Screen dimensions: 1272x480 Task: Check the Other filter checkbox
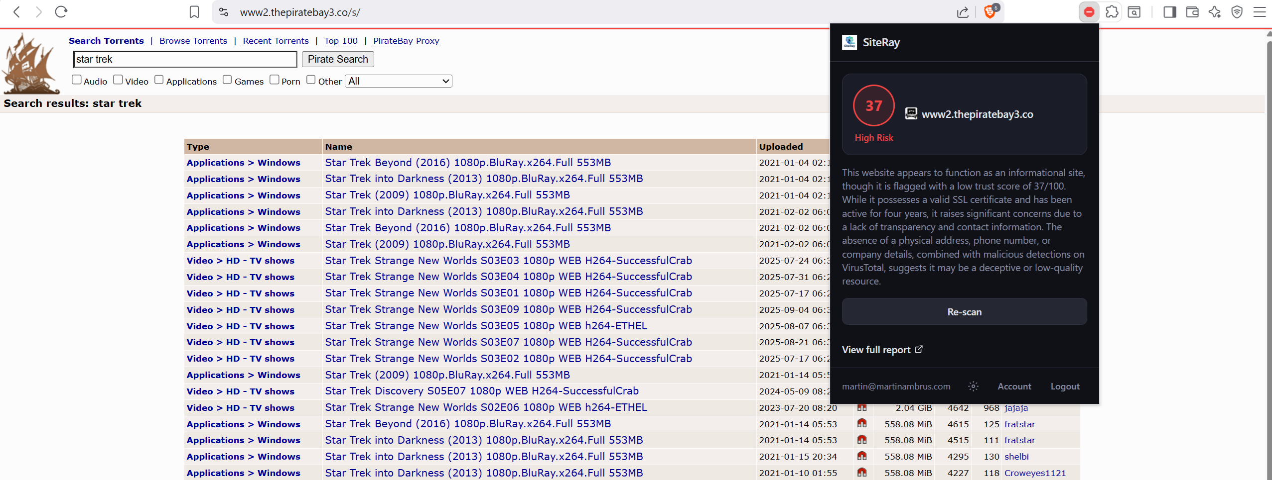[x=311, y=80]
